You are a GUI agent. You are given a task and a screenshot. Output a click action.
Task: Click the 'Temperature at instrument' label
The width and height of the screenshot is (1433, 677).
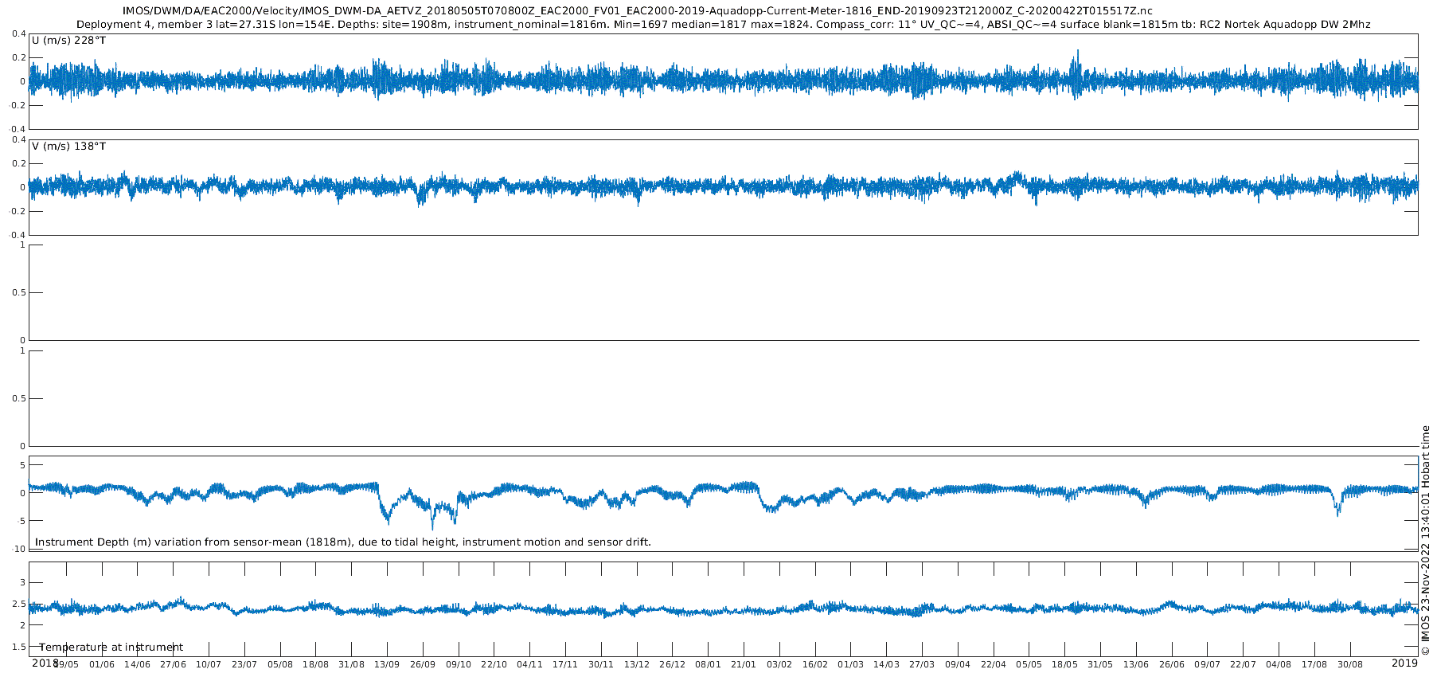coord(111,648)
